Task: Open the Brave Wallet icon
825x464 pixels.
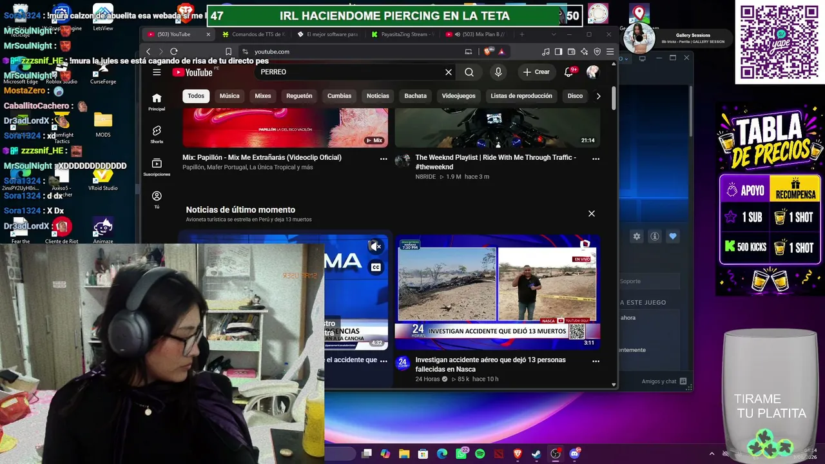Action: [572, 52]
